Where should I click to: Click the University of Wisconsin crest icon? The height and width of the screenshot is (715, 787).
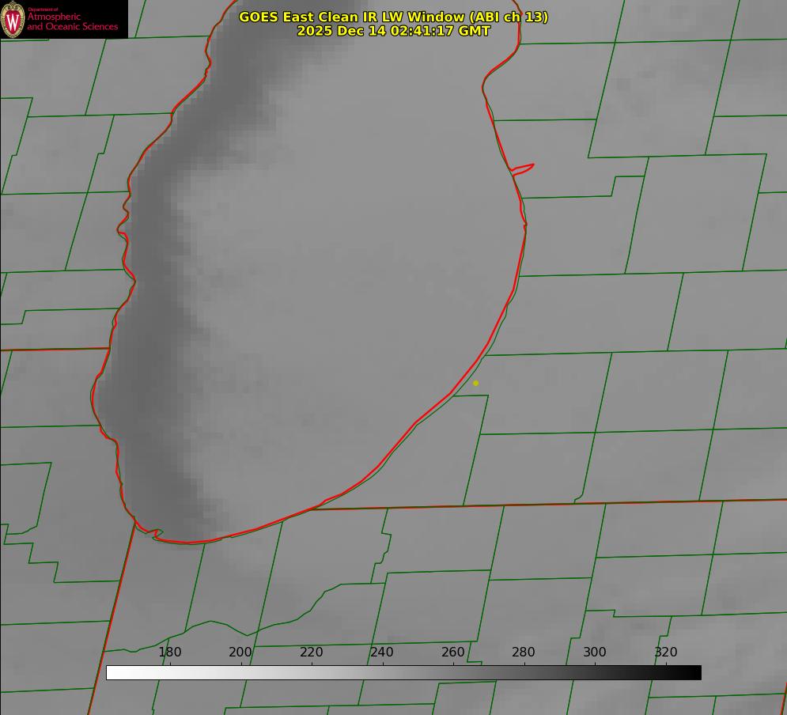pyautogui.click(x=13, y=20)
